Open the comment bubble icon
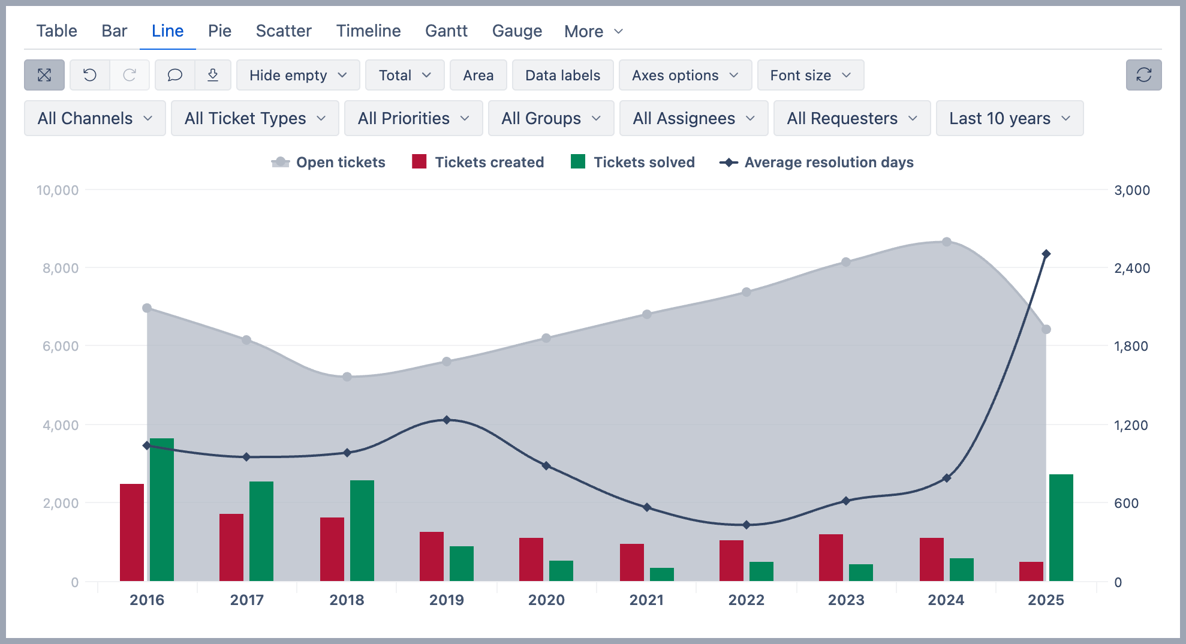1186x644 pixels. coord(174,75)
